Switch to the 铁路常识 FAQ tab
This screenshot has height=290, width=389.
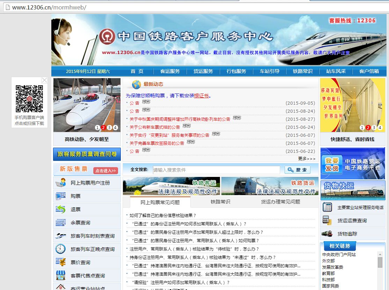(221, 202)
